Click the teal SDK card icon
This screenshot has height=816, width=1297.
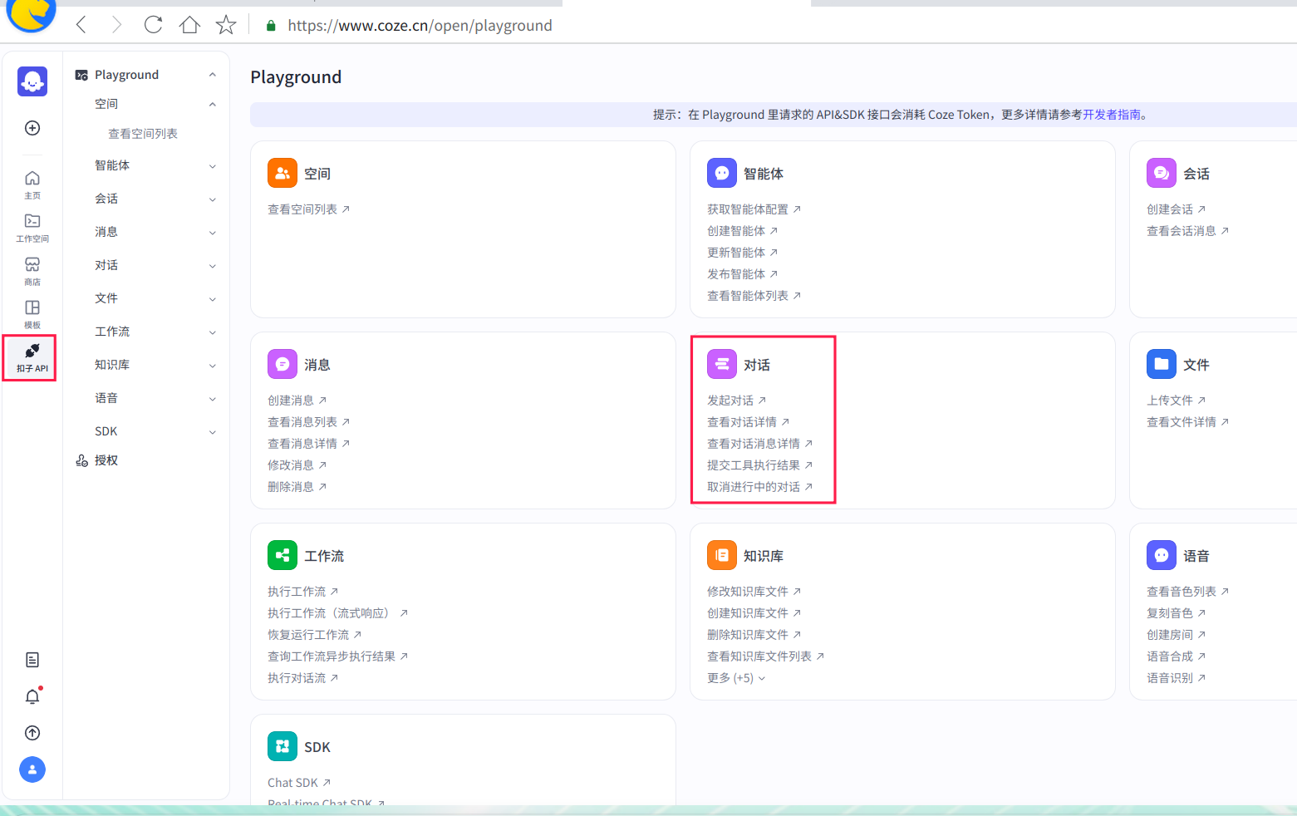click(282, 746)
